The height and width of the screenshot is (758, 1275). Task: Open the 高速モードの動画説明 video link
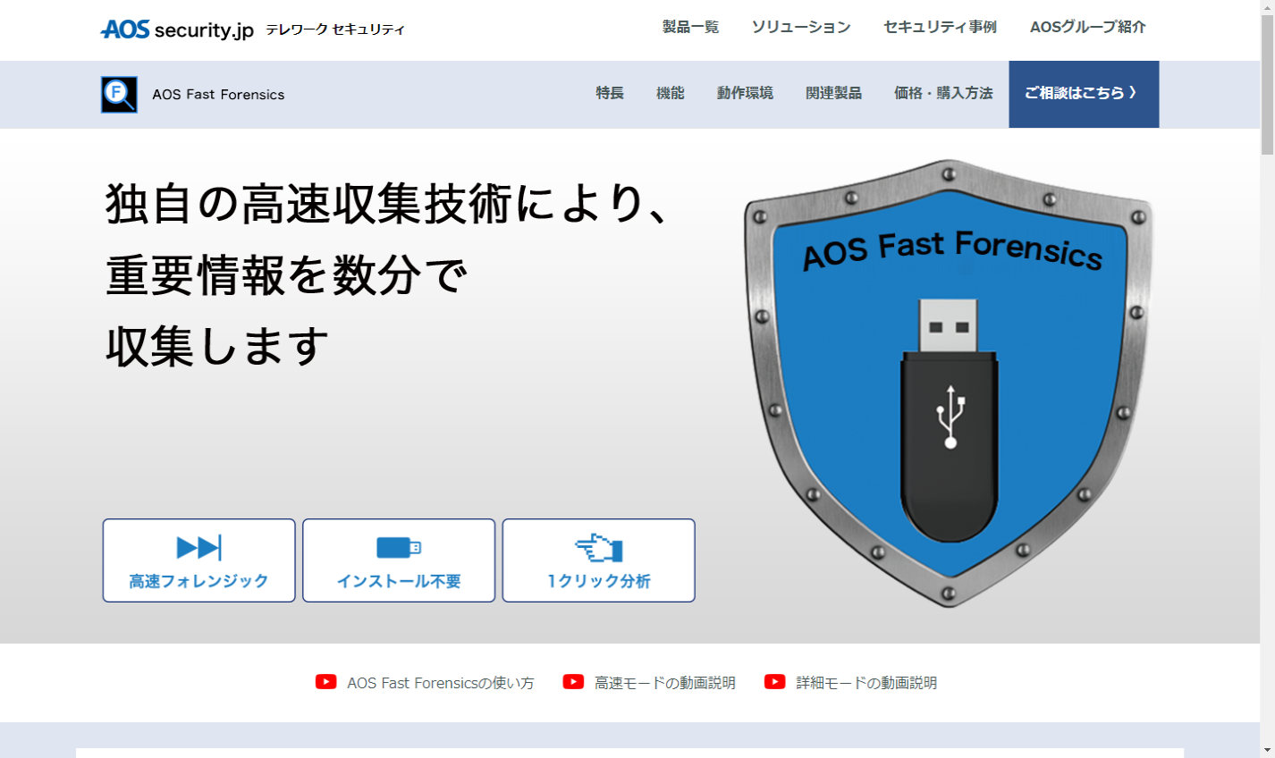click(x=665, y=683)
